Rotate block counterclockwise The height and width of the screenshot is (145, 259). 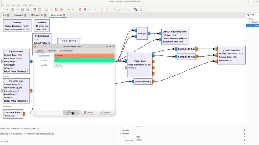click(x=102, y=10)
